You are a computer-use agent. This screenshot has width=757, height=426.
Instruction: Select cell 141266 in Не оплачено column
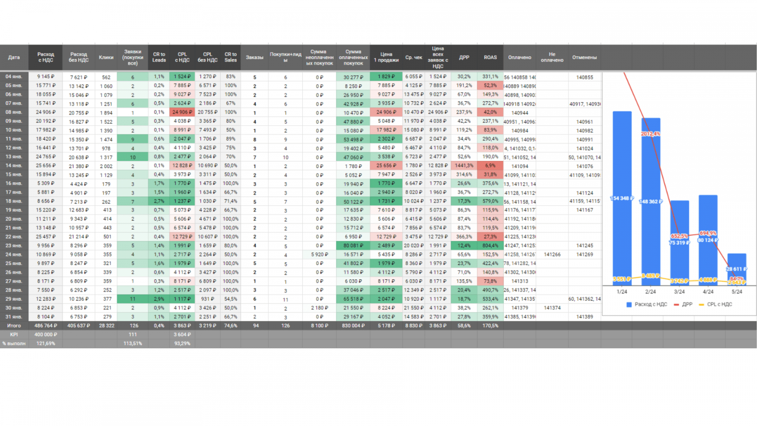tap(552, 255)
